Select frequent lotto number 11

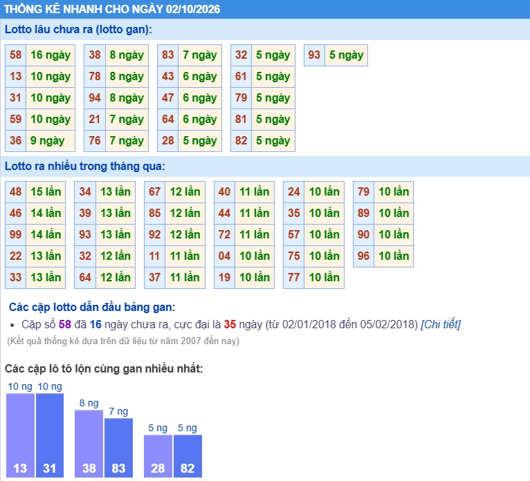[155, 256]
